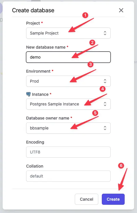Click the up-down chevron in the Environment selector

[105, 81]
